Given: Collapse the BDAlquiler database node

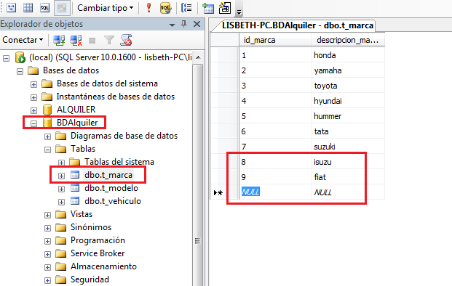Looking at the screenshot, I should 33,124.
